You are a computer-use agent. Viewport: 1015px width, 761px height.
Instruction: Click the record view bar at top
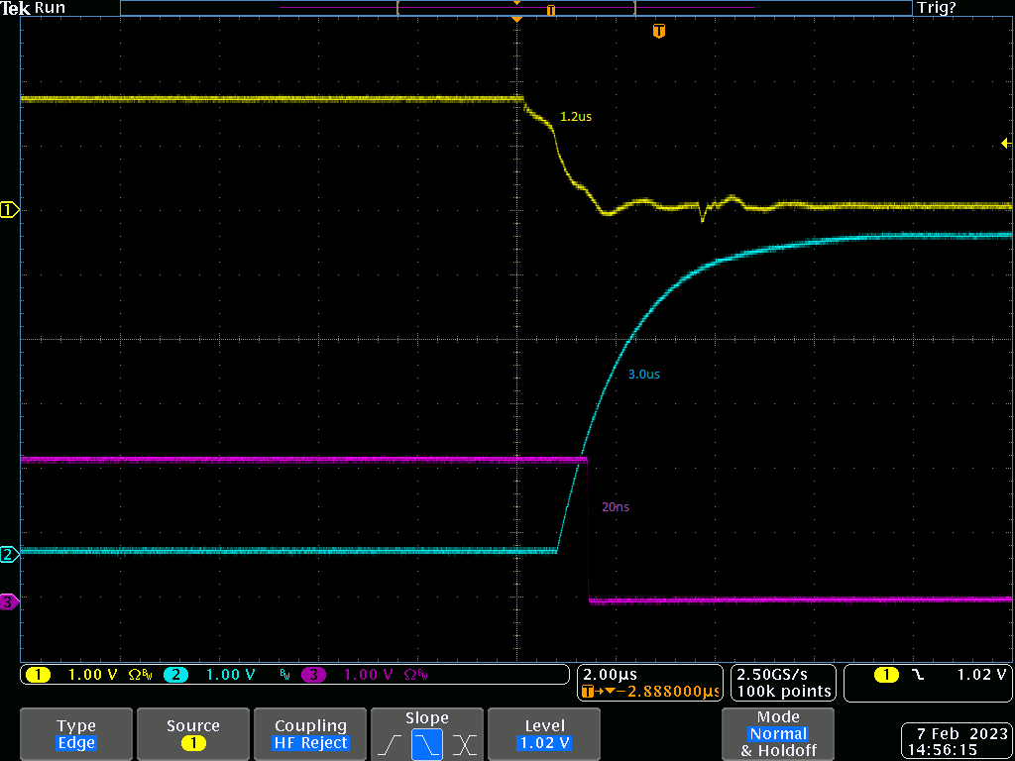[x=515, y=8]
